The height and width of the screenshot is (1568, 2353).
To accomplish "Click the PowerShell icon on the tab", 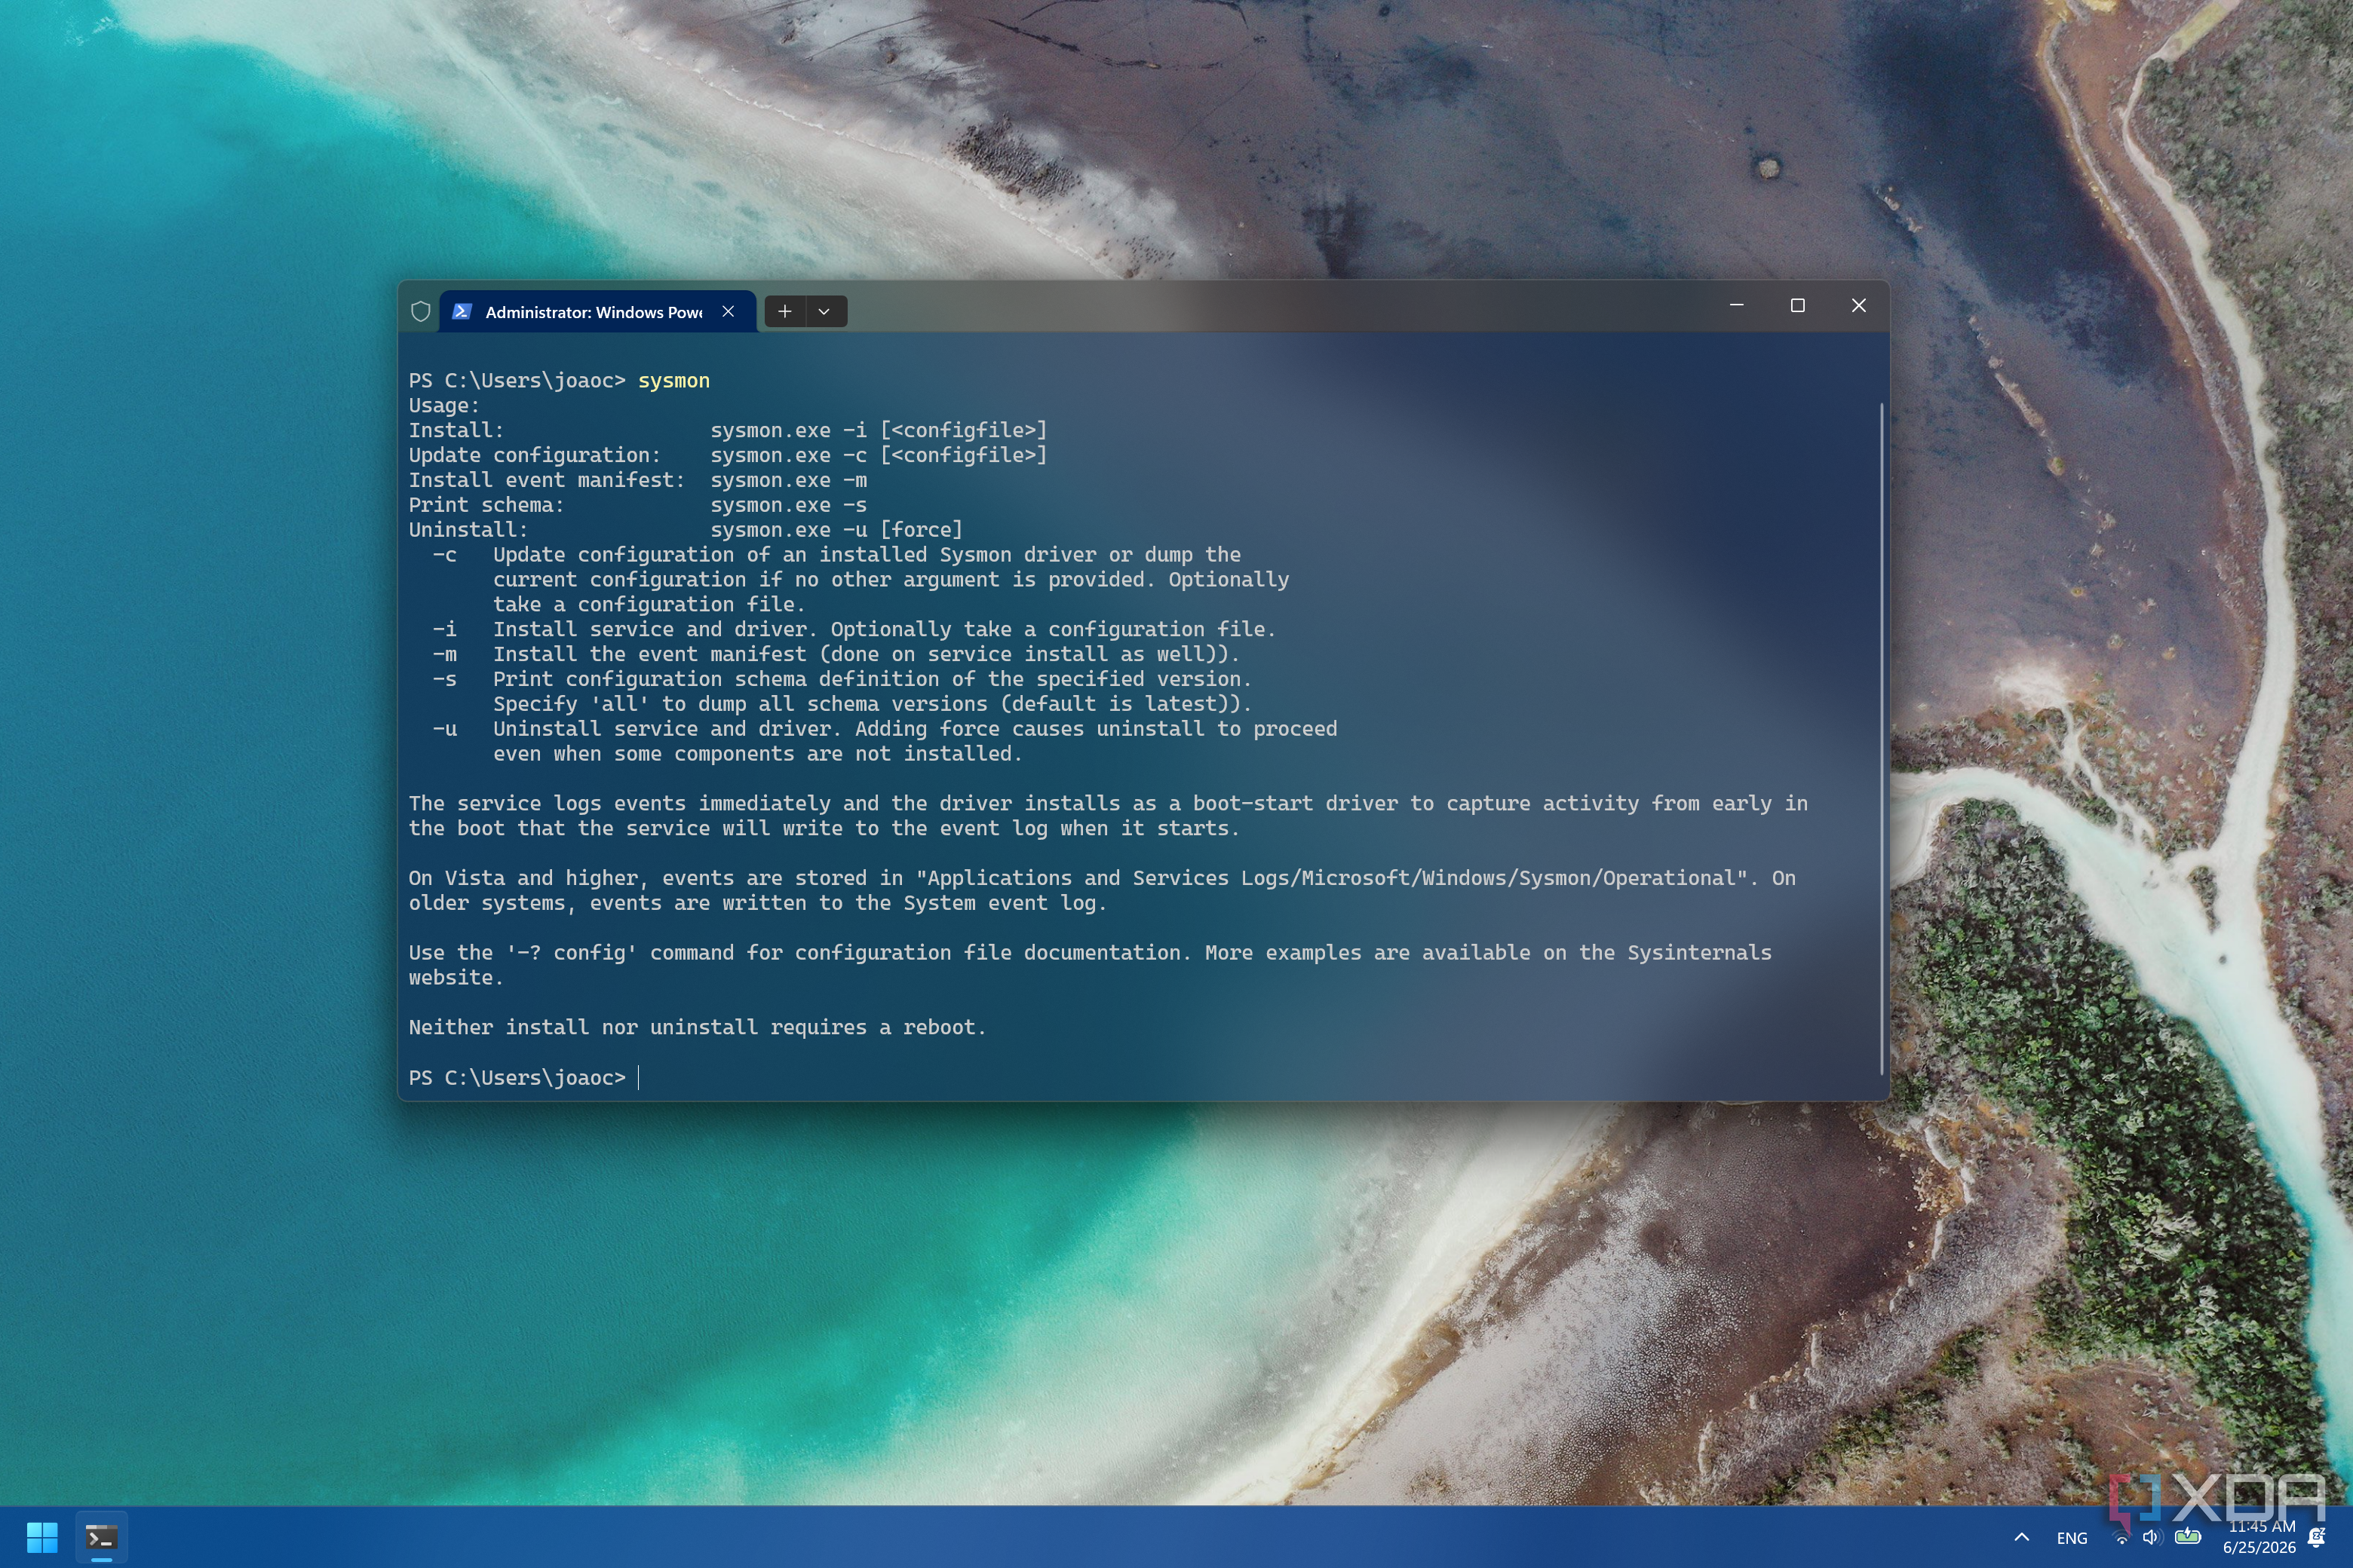I will tap(462, 312).
